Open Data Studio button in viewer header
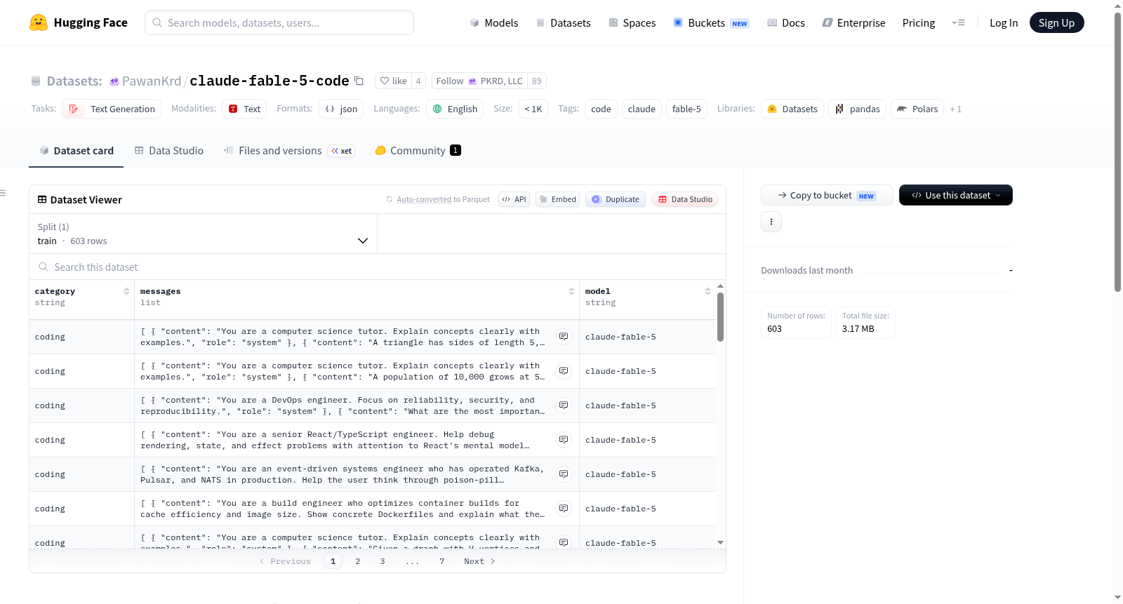Screen dimensions: 1123x604 685,199
